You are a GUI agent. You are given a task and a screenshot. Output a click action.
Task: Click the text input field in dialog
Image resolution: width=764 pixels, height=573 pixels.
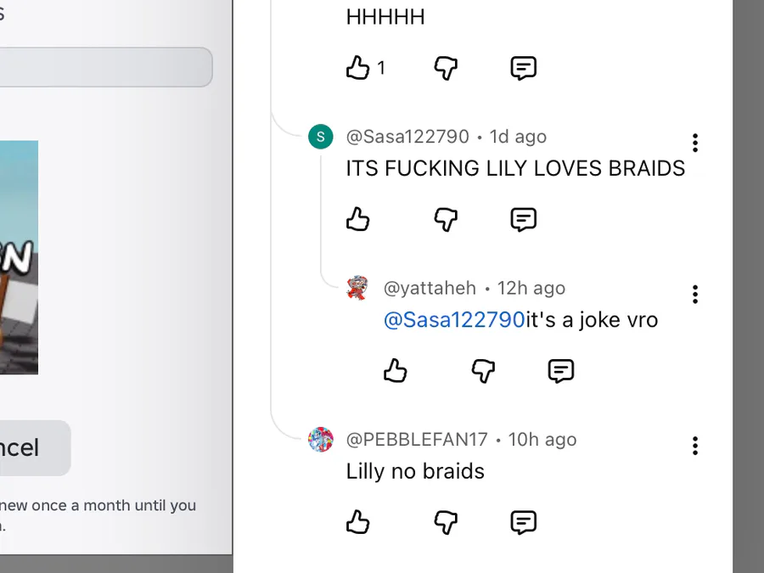click(x=102, y=67)
